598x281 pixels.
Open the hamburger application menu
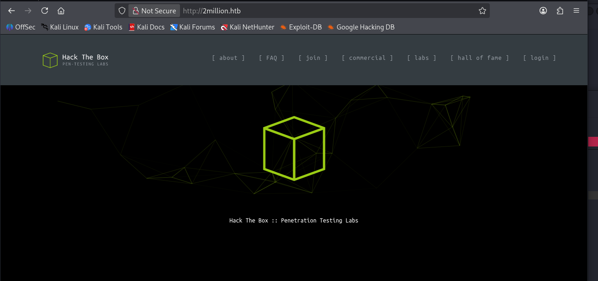(576, 11)
